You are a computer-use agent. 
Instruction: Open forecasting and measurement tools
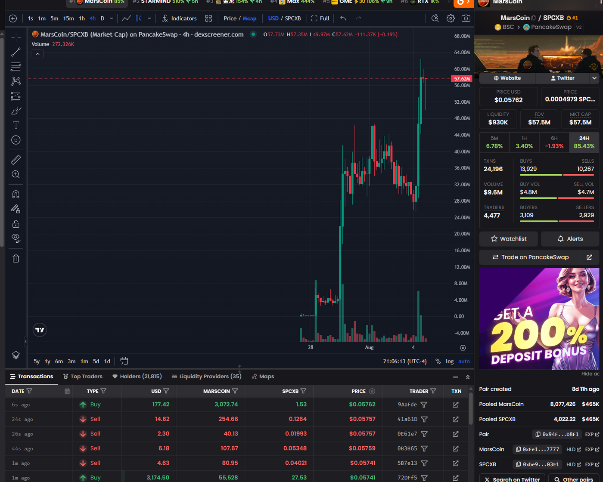16,96
